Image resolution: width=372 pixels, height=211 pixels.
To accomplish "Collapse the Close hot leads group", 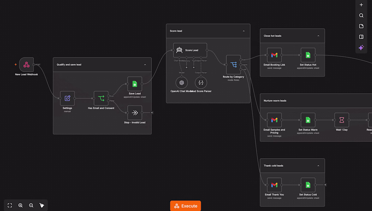I will click(x=318, y=36).
